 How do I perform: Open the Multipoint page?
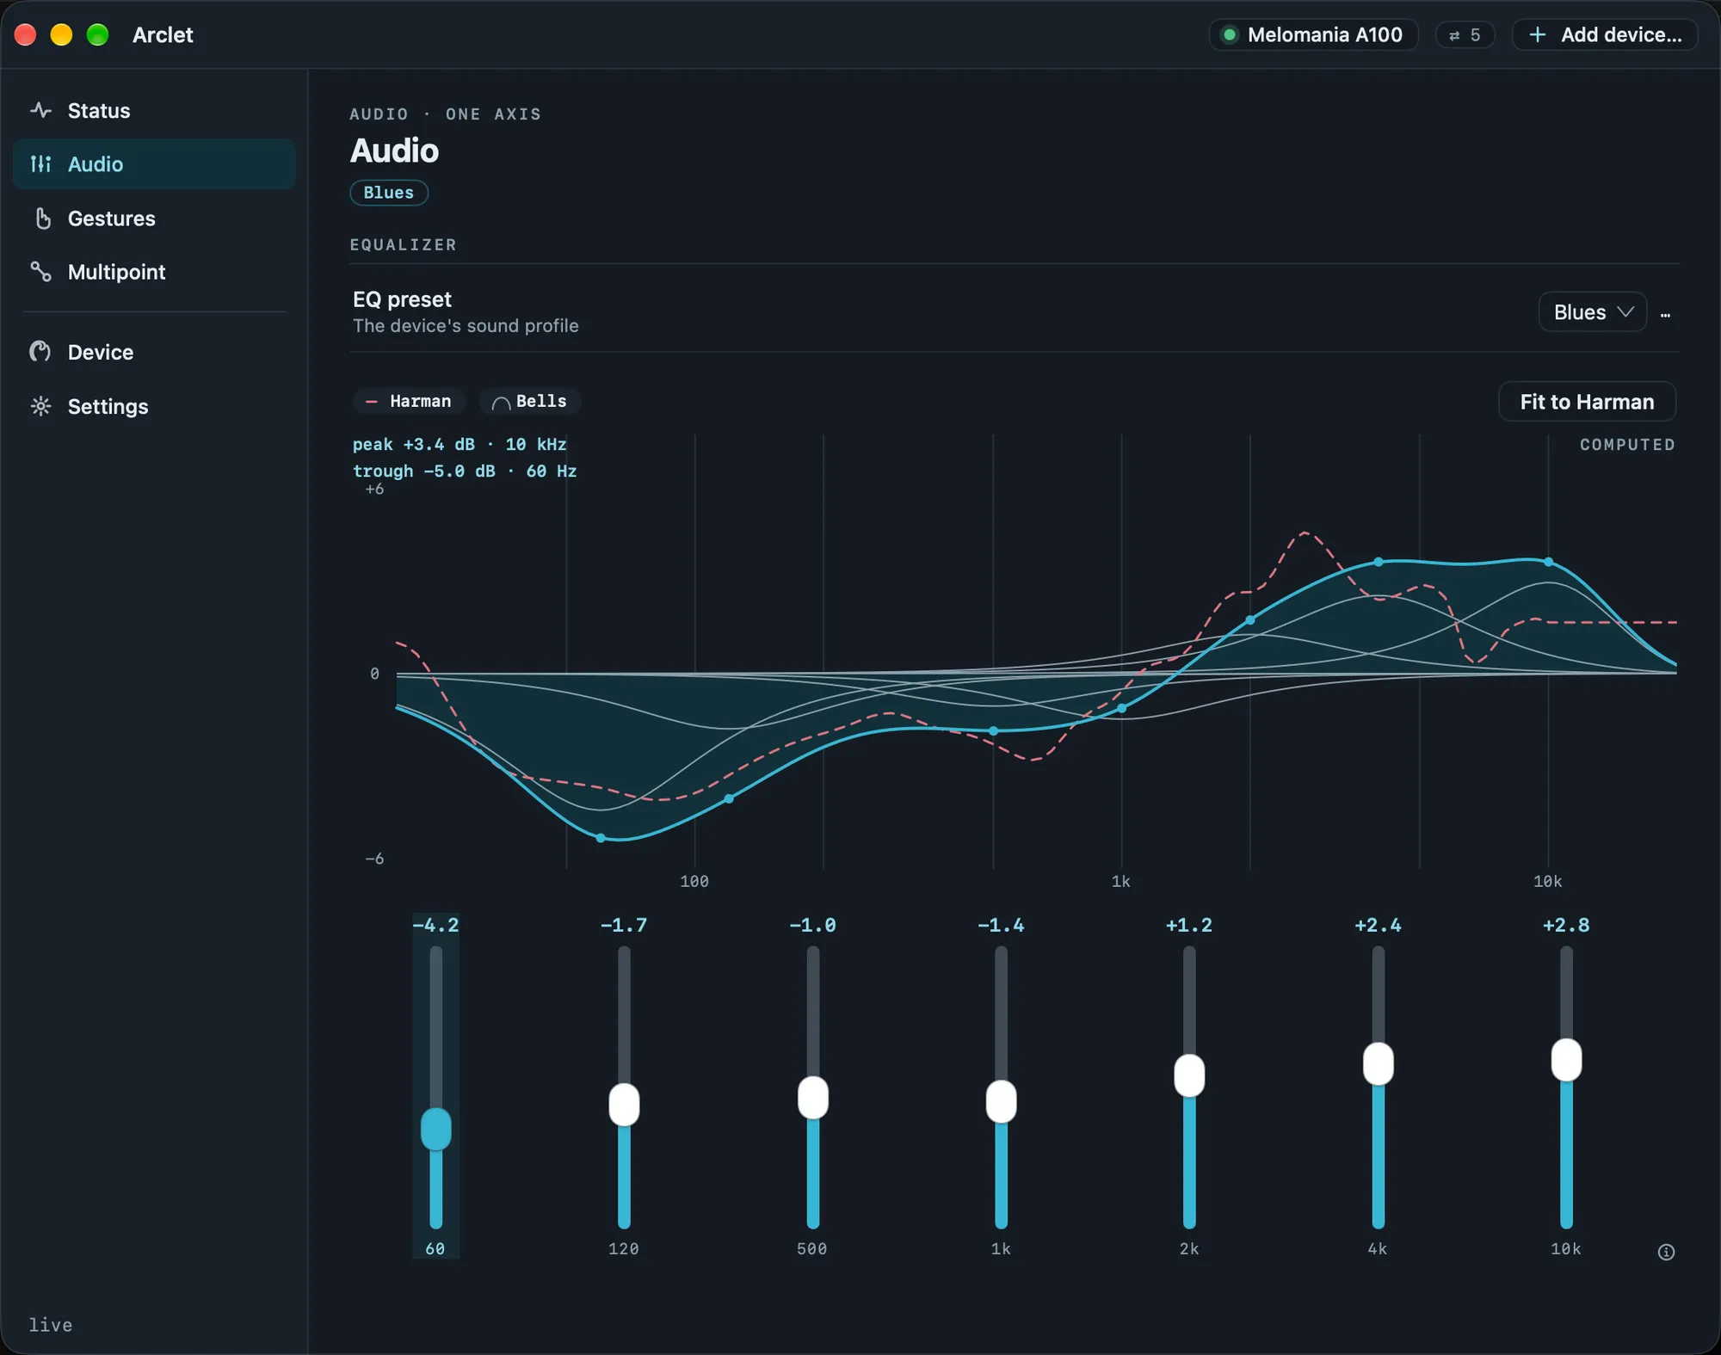click(x=154, y=272)
